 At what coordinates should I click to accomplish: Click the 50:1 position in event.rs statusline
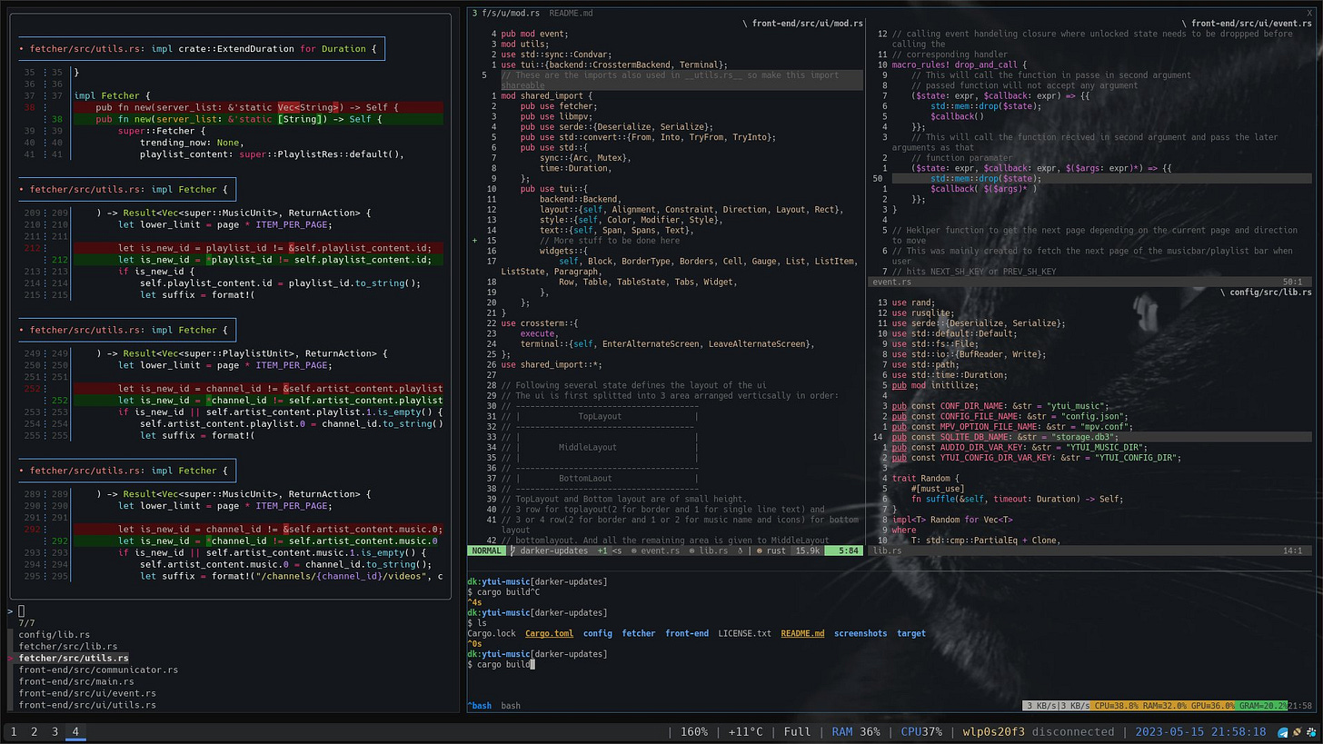click(1291, 283)
